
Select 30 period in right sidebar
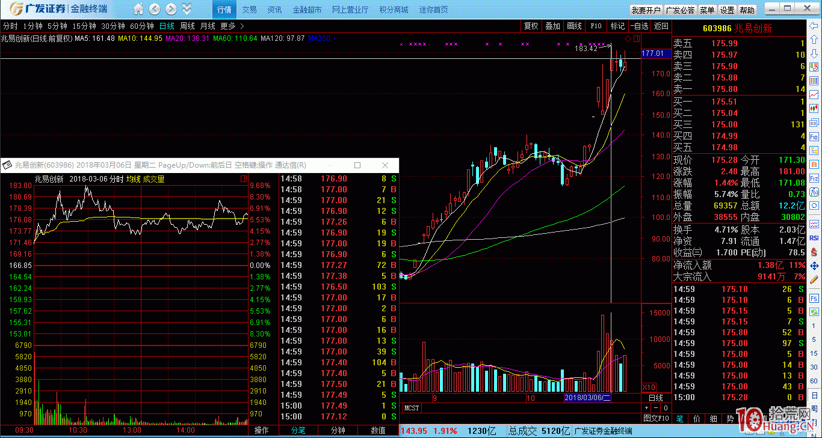coord(814,367)
